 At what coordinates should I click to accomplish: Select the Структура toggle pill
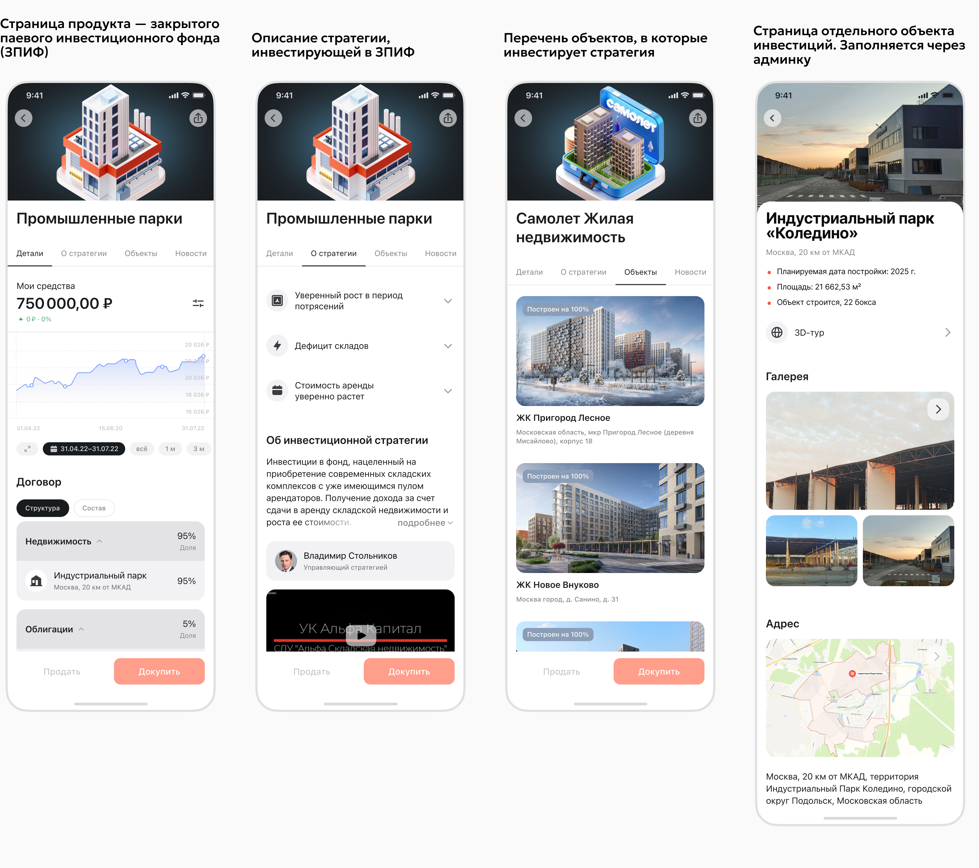click(x=43, y=508)
